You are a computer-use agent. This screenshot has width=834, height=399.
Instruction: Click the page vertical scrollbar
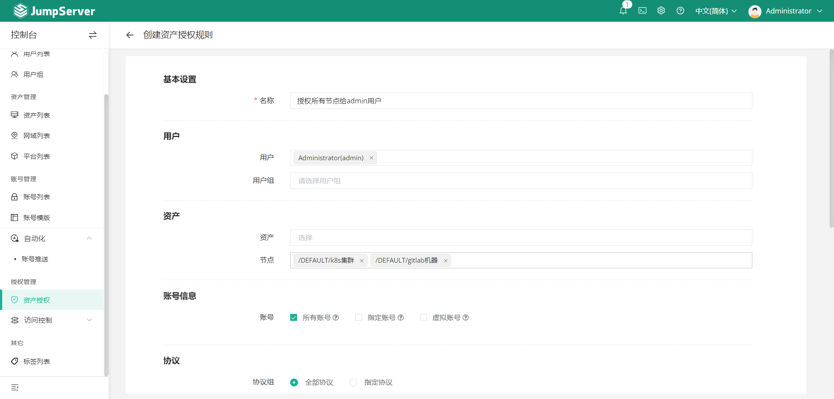click(x=831, y=139)
